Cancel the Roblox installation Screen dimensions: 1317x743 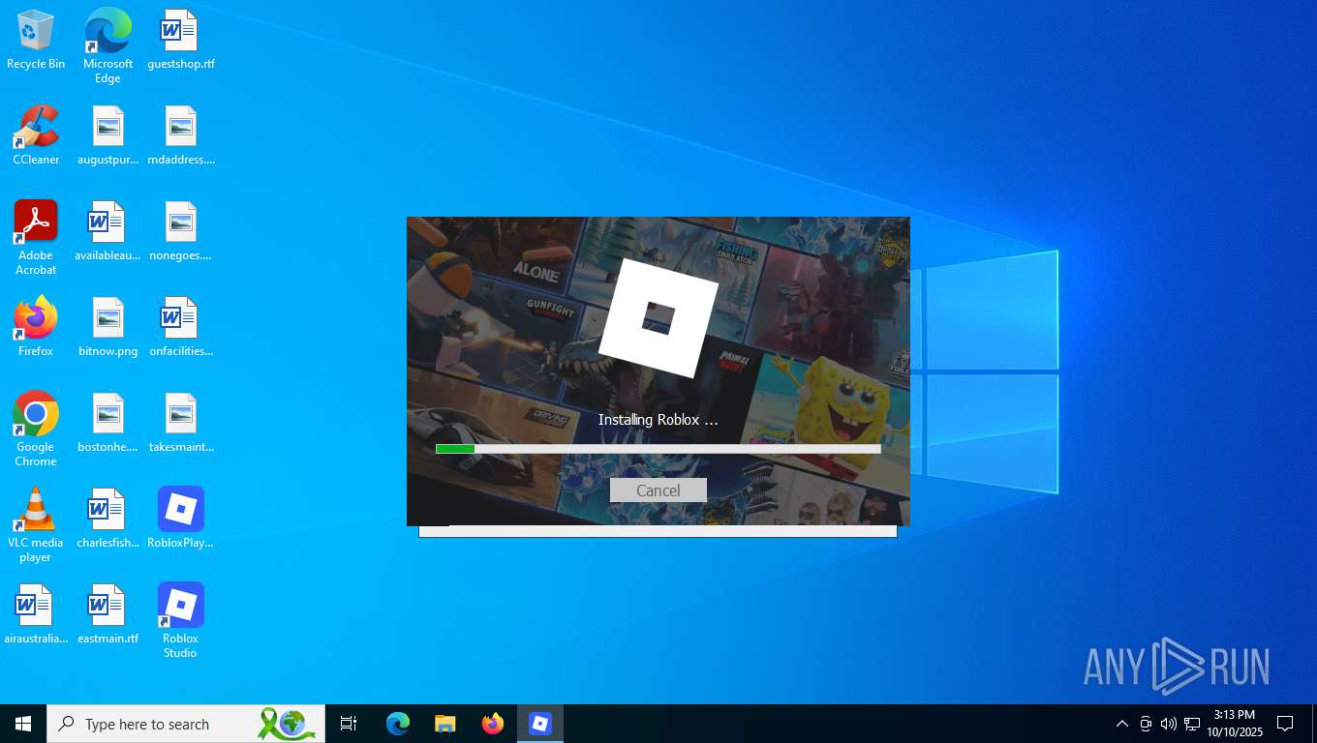tap(658, 490)
